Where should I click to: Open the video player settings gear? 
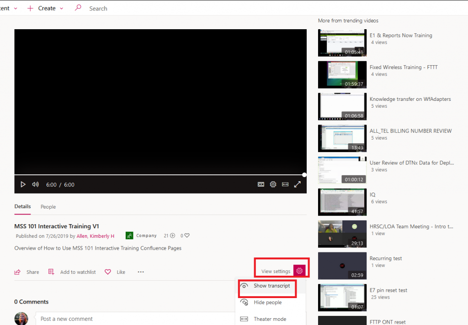[x=273, y=184]
